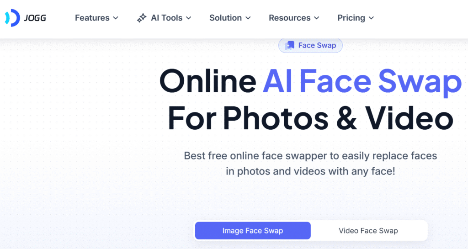Click the Best free online face swapper description
The image size is (468, 249).
pos(310,164)
